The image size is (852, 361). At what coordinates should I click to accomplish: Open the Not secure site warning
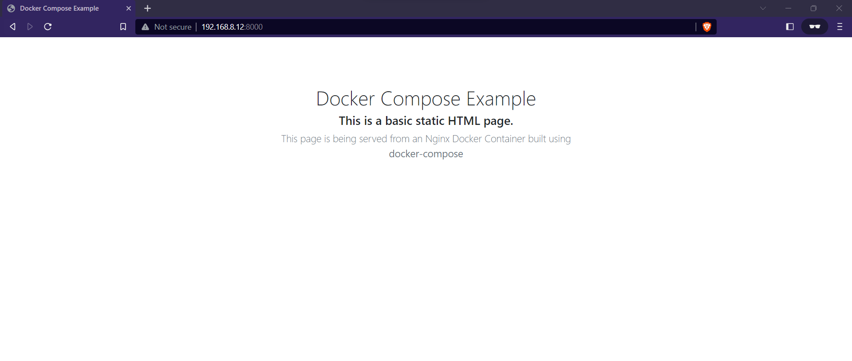pos(166,27)
